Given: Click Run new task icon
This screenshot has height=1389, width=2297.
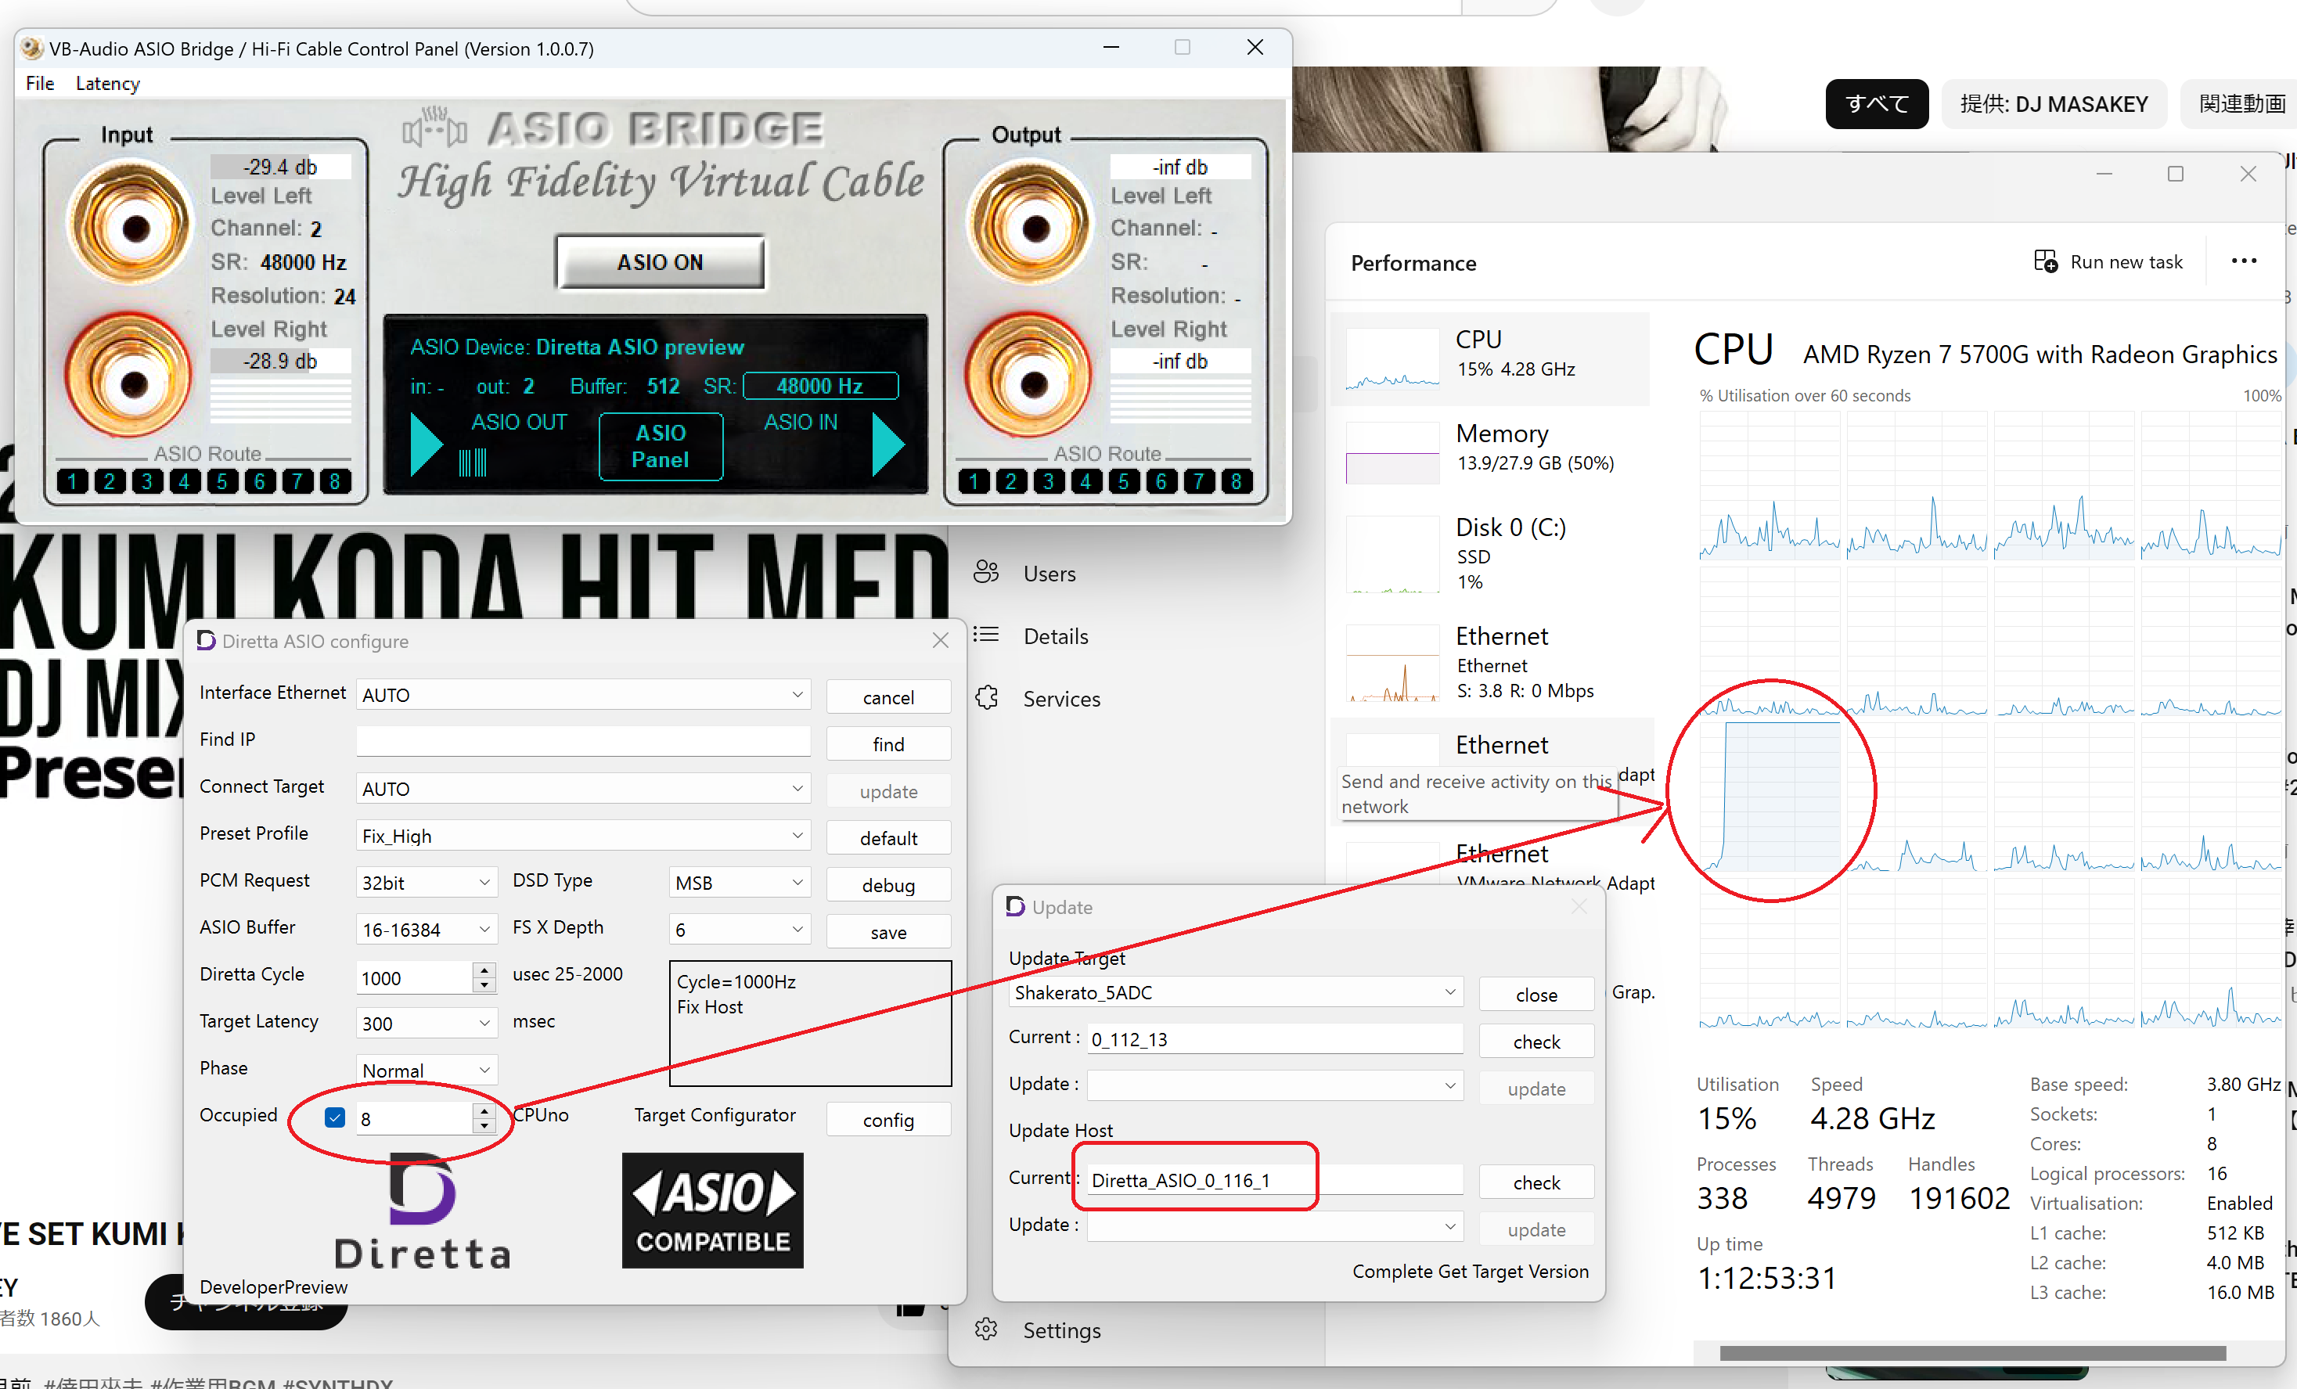Looking at the screenshot, I should point(2045,262).
